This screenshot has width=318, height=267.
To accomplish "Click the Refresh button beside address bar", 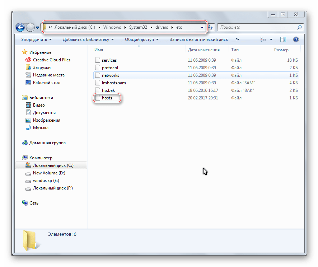I will point(211,27).
